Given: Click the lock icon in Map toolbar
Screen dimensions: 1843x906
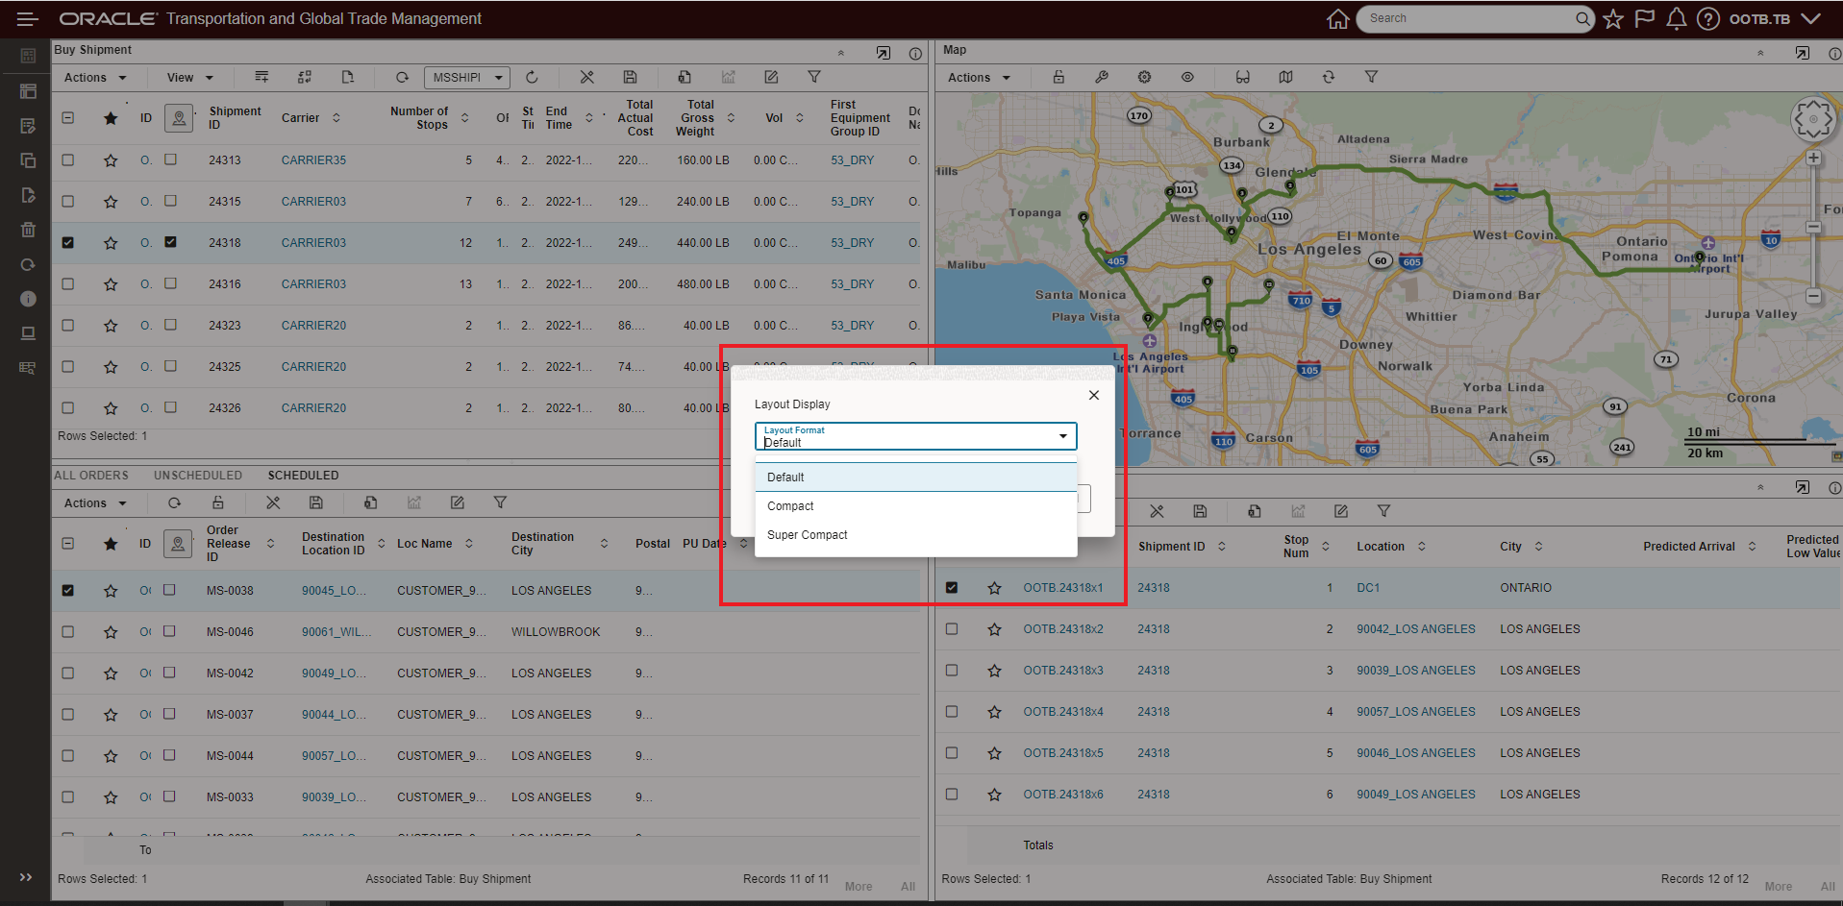Looking at the screenshot, I should point(1058,77).
